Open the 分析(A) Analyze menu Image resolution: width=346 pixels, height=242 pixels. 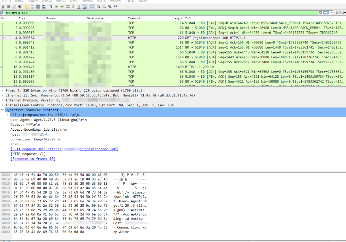pos(74,1)
